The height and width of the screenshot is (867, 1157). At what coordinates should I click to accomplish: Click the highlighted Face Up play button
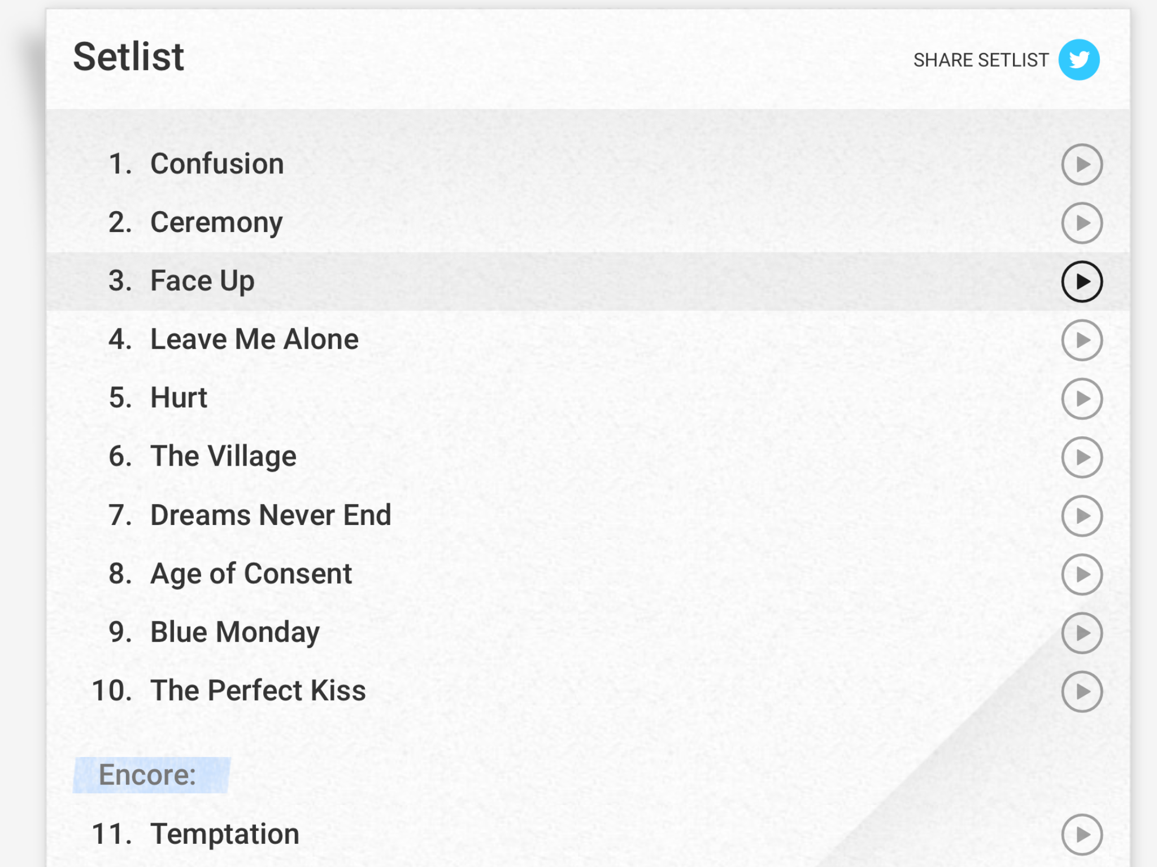(1082, 282)
